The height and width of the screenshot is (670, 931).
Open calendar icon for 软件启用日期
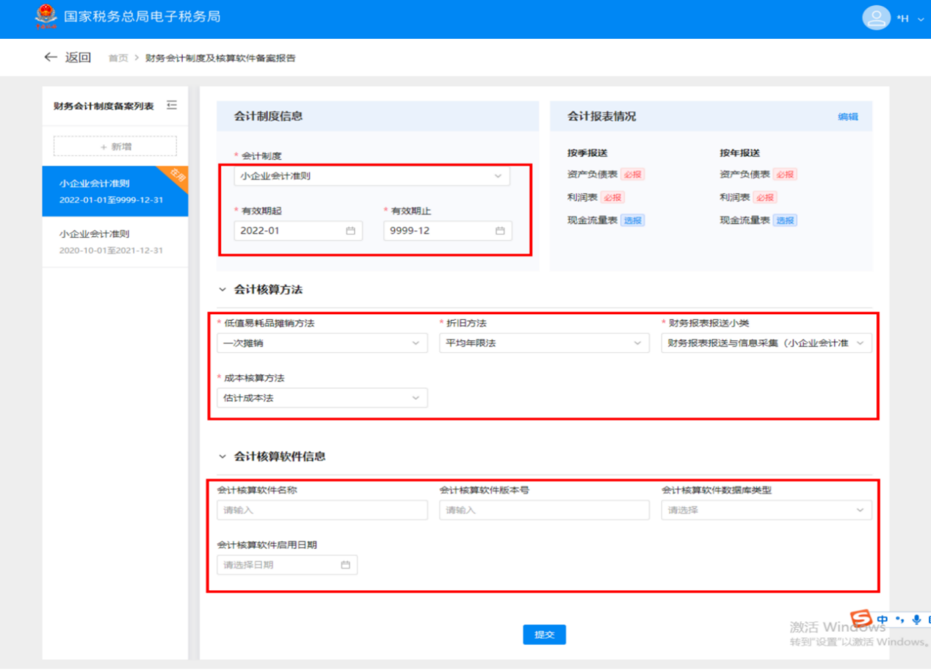[345, 565]
